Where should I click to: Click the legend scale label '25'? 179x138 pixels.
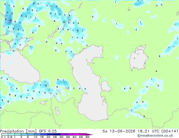tap(55, 137)
